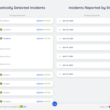Click the code-brackets icon beside April 26, 2020

pyautogui.click(x=60, y=21)
